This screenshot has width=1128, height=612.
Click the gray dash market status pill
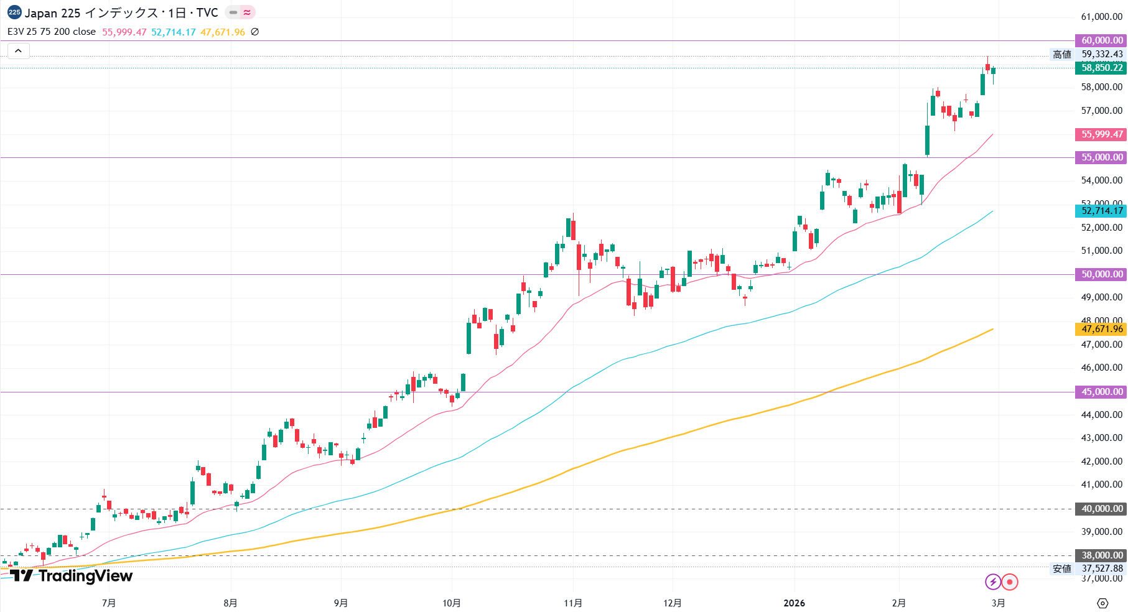[233, 12]
